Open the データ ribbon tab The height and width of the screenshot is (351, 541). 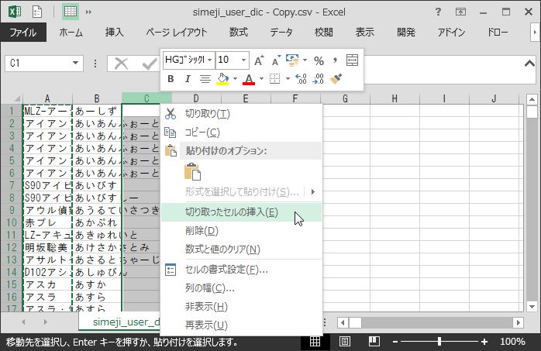pos(281,33)
